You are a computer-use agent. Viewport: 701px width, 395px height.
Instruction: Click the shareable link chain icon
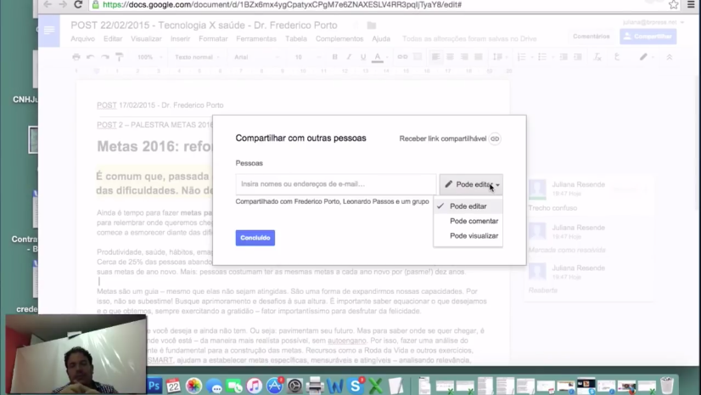tap(495, 138)
